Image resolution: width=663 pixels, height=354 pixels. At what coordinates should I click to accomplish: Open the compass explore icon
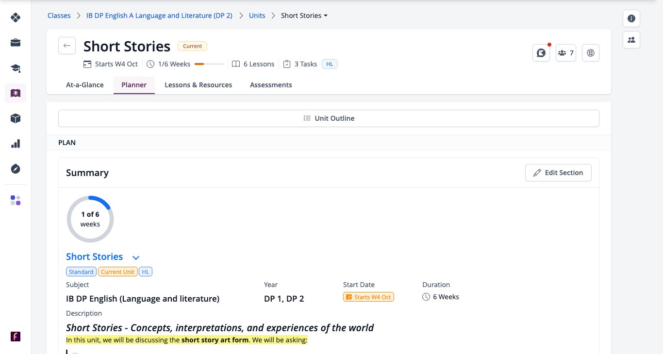coord(16,169)
